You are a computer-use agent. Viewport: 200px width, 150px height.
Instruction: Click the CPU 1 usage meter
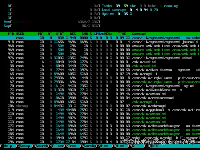(x=54, y=10)
